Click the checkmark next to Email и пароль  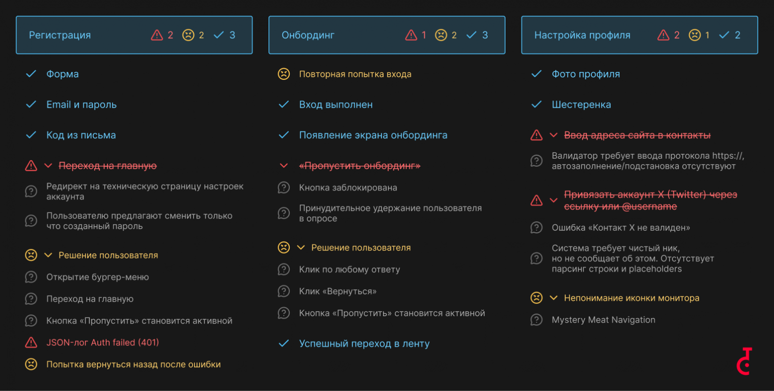coord(31,105)
